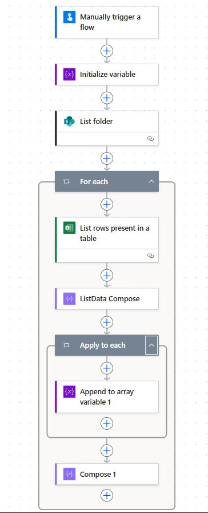Insert step after Append to array variable 1
Screen dimensions: 208x513
point(107,423)
